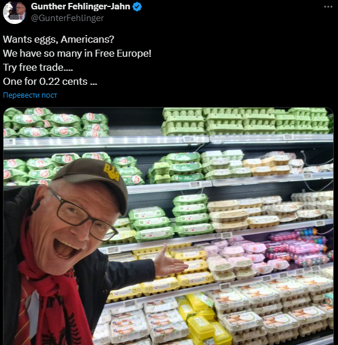Click the man's pointing hand in photo

(171, 261)
